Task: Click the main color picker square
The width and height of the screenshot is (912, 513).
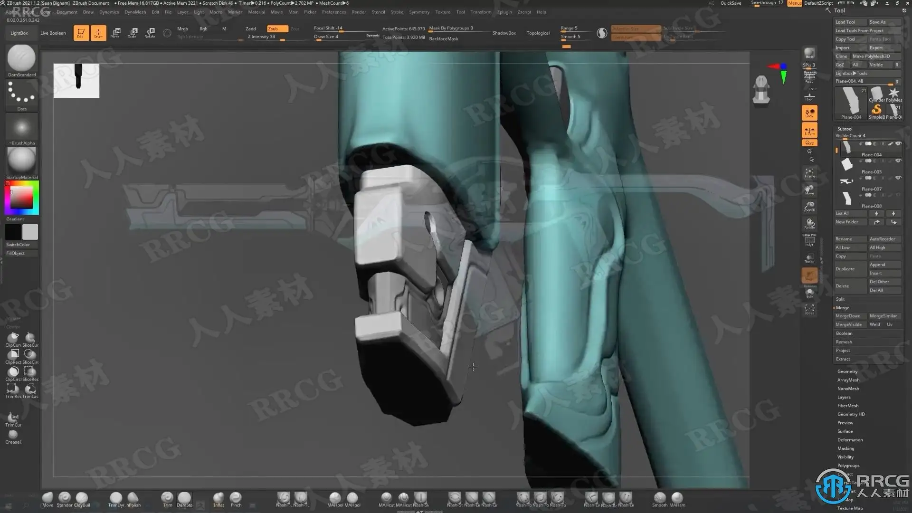Action: click(22, 198)
